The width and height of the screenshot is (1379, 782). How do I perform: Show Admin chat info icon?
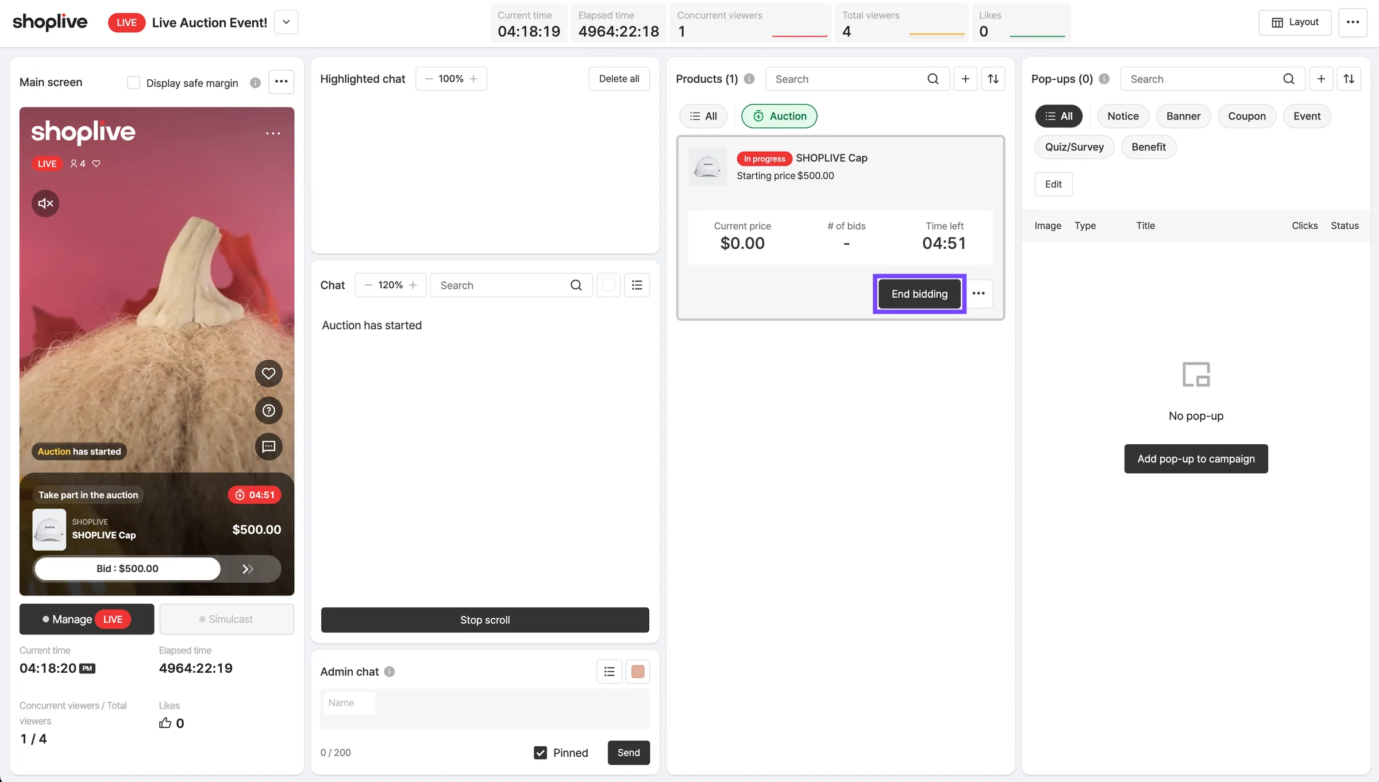[389, 671]
